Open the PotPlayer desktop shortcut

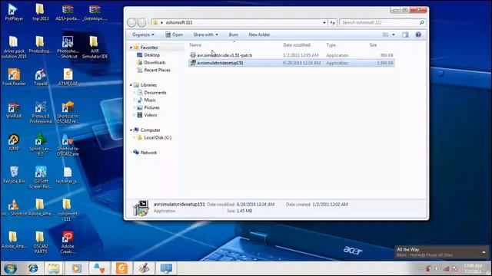[14, 12]
